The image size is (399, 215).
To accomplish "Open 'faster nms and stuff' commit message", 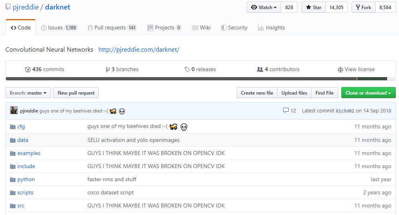I will pos(112,180).
